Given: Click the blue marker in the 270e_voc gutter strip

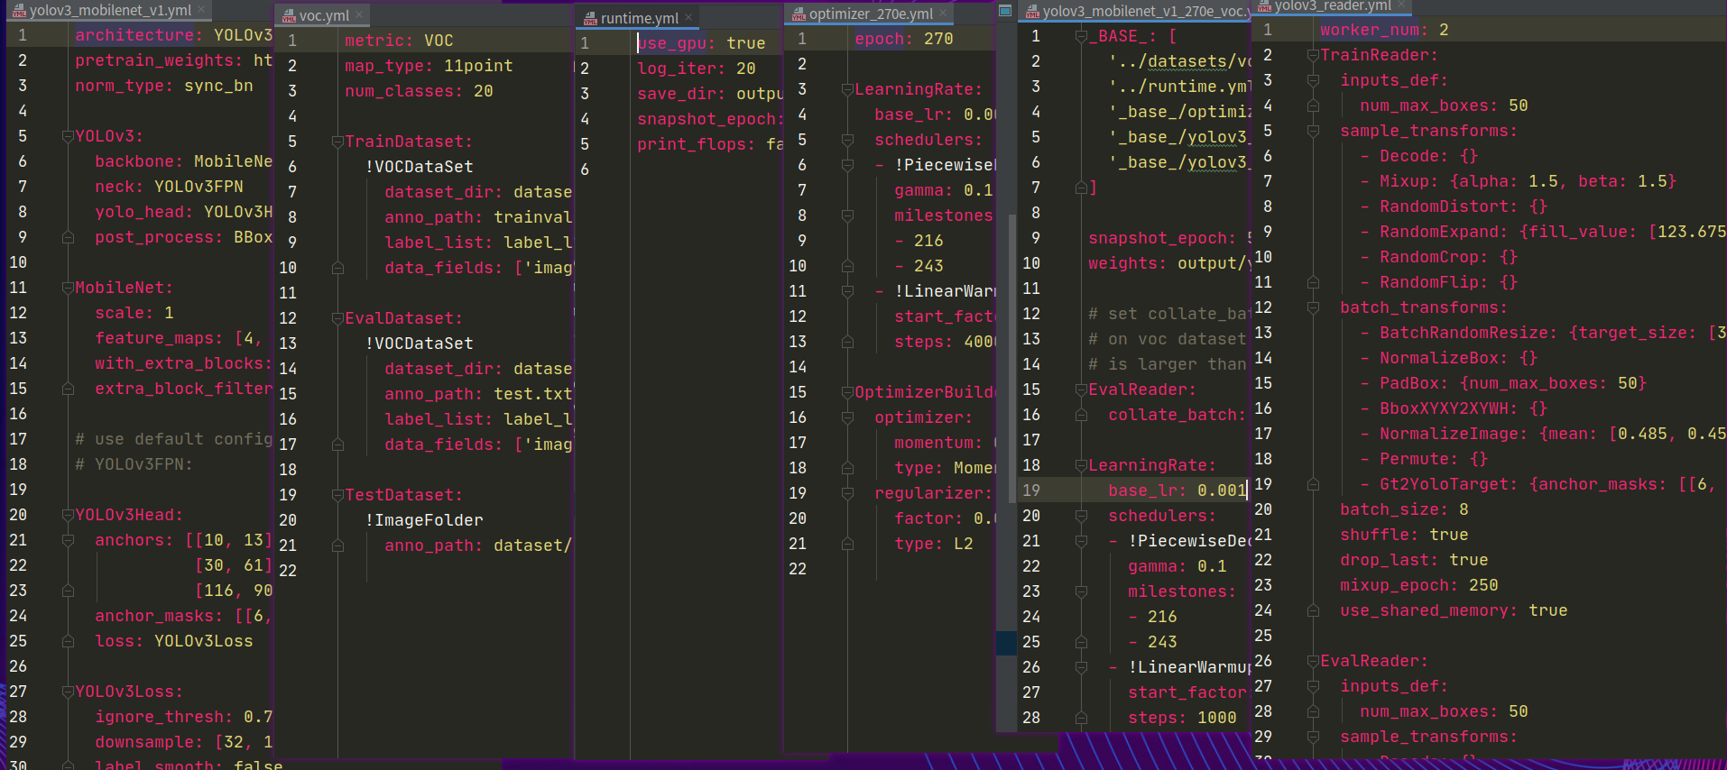Looking at the screenshot, I should click(1006, 643).
